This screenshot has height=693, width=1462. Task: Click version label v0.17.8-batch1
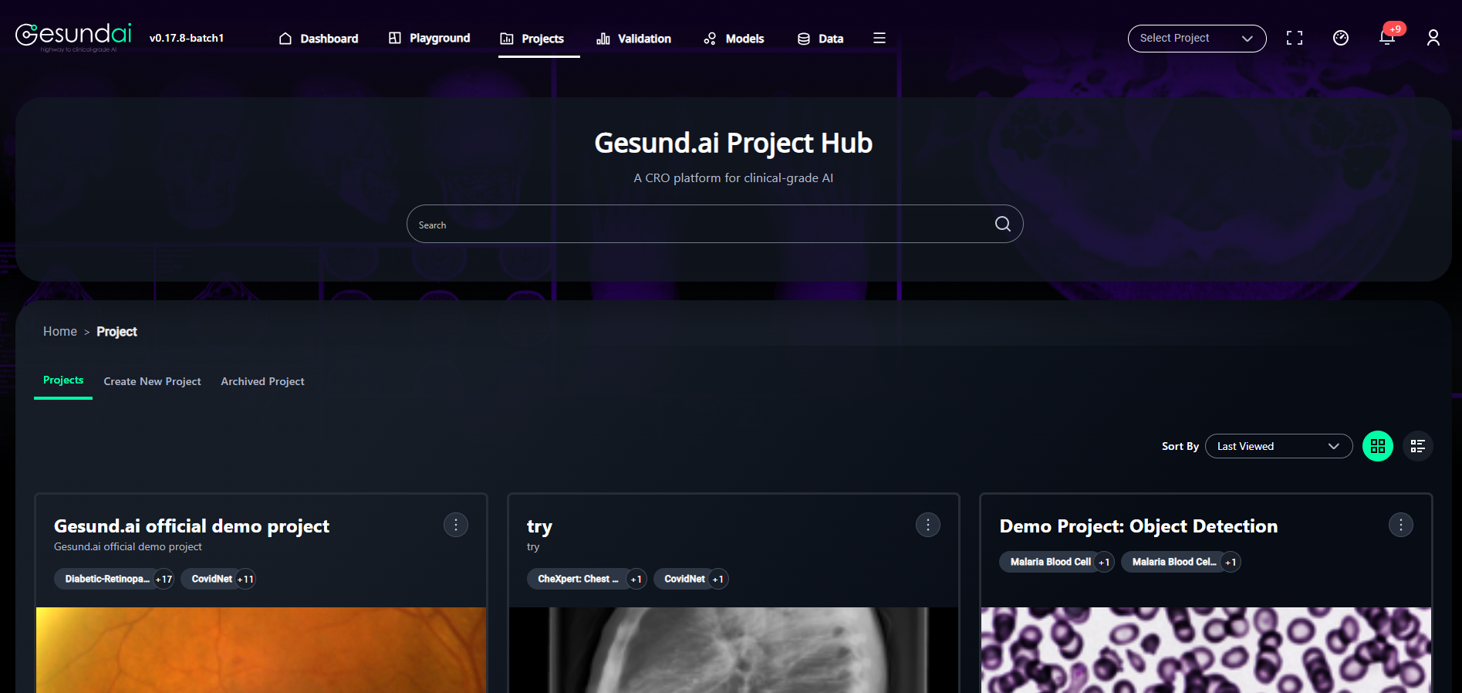click(x=187, y=38)
